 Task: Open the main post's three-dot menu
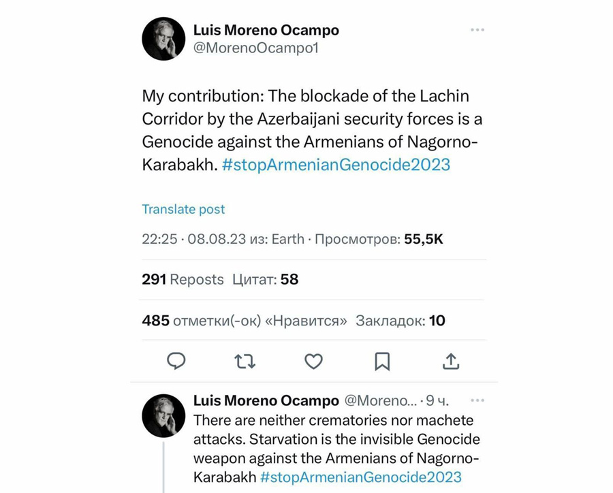(477, 30)
